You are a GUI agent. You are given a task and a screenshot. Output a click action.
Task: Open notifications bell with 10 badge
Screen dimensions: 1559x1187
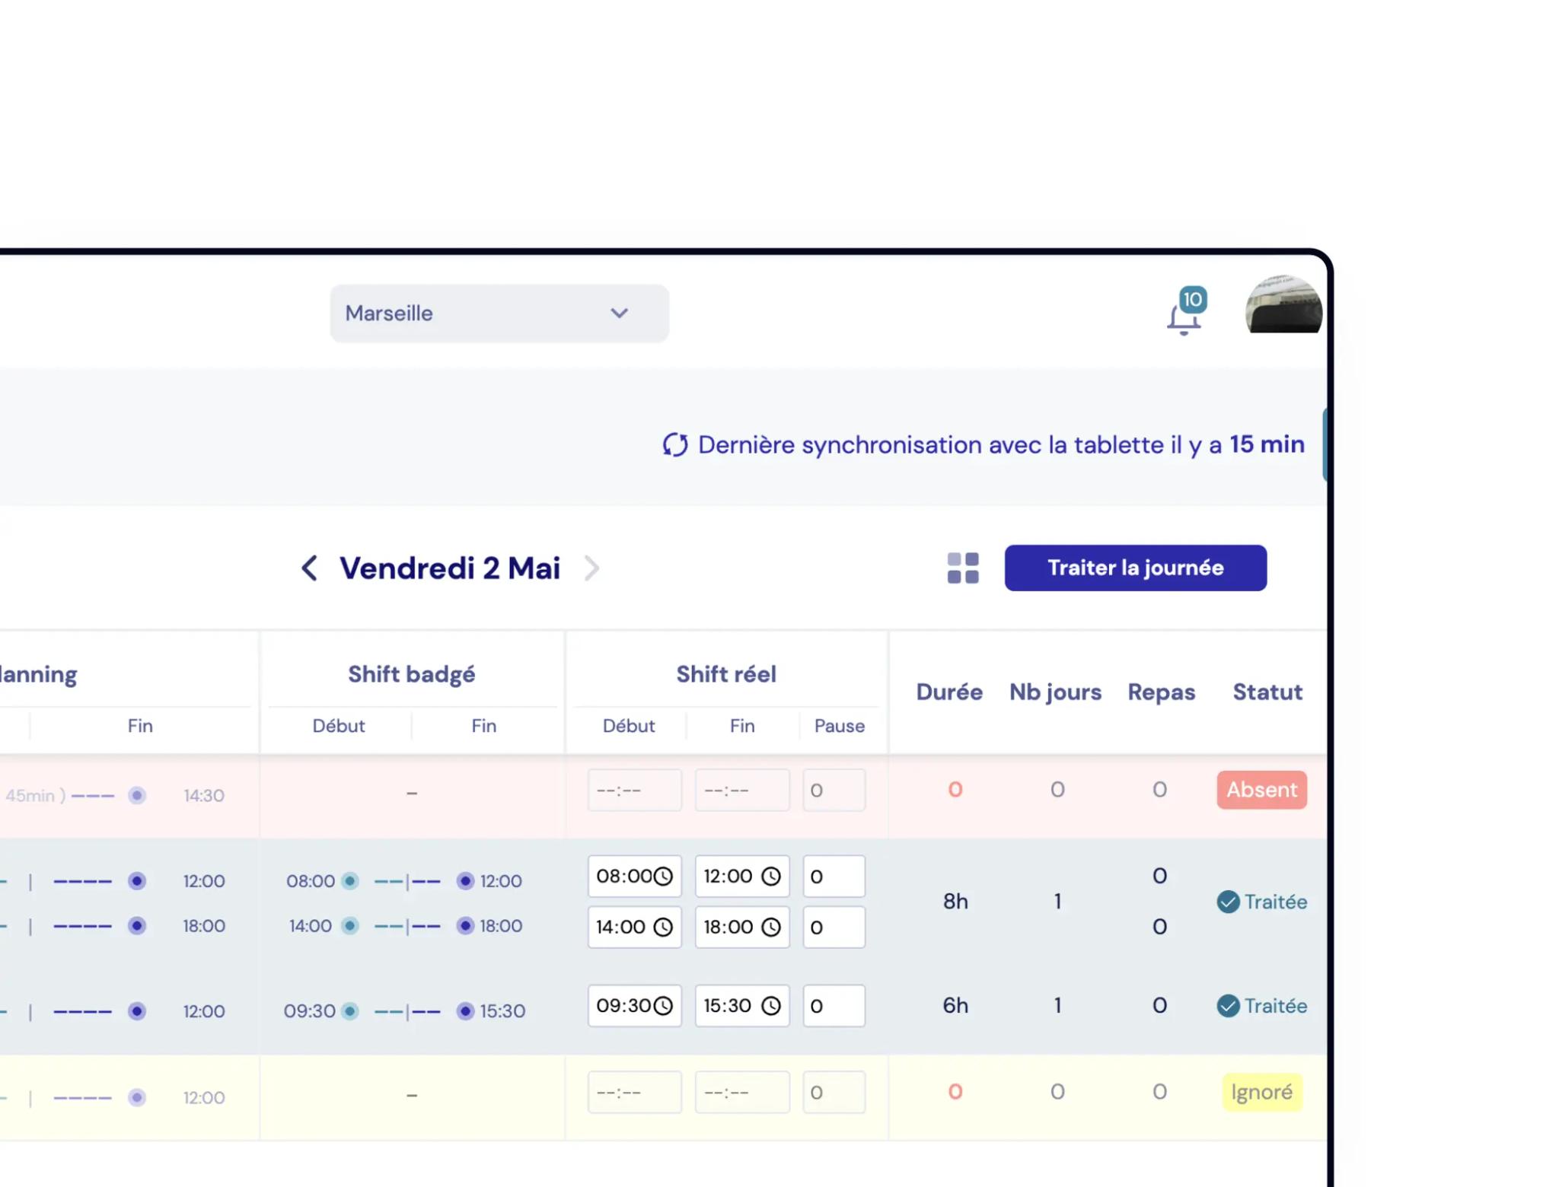pyautogui.click(x=1185, y=313)
